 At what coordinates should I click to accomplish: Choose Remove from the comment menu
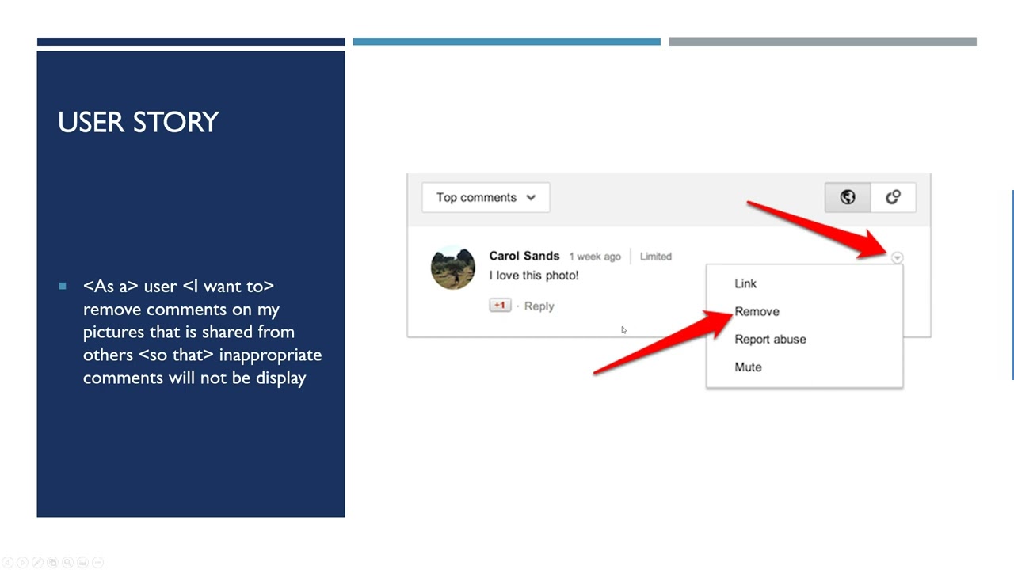pyautogui.click(x=757, y=311)
